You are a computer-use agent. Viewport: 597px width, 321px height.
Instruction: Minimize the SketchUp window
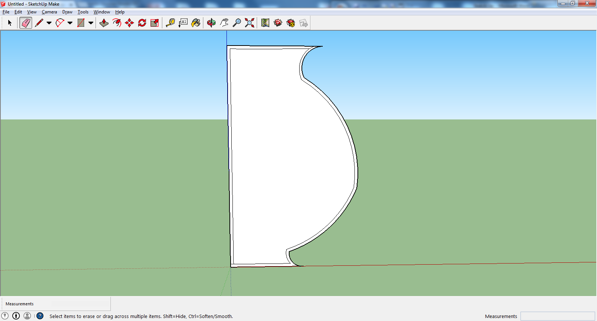click(563, 3)
